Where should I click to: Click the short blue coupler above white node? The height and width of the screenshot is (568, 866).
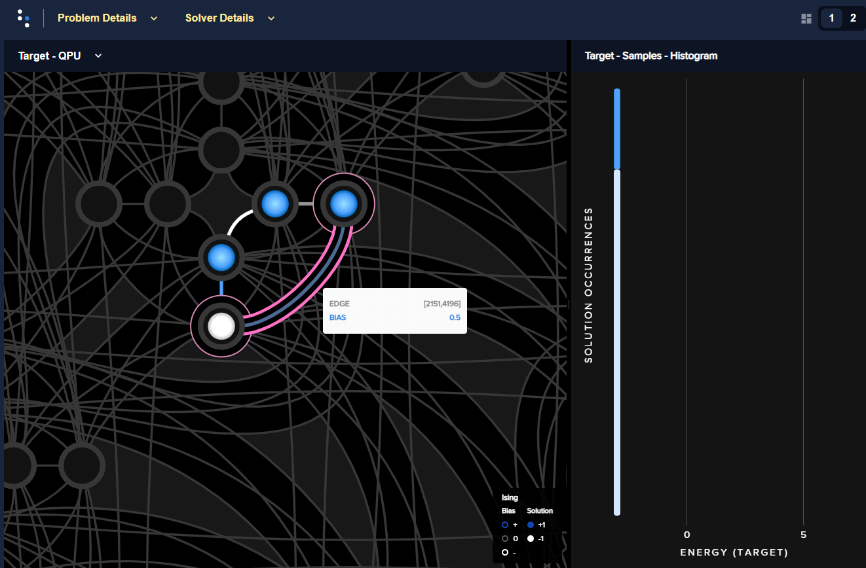(x=221, y=288)
